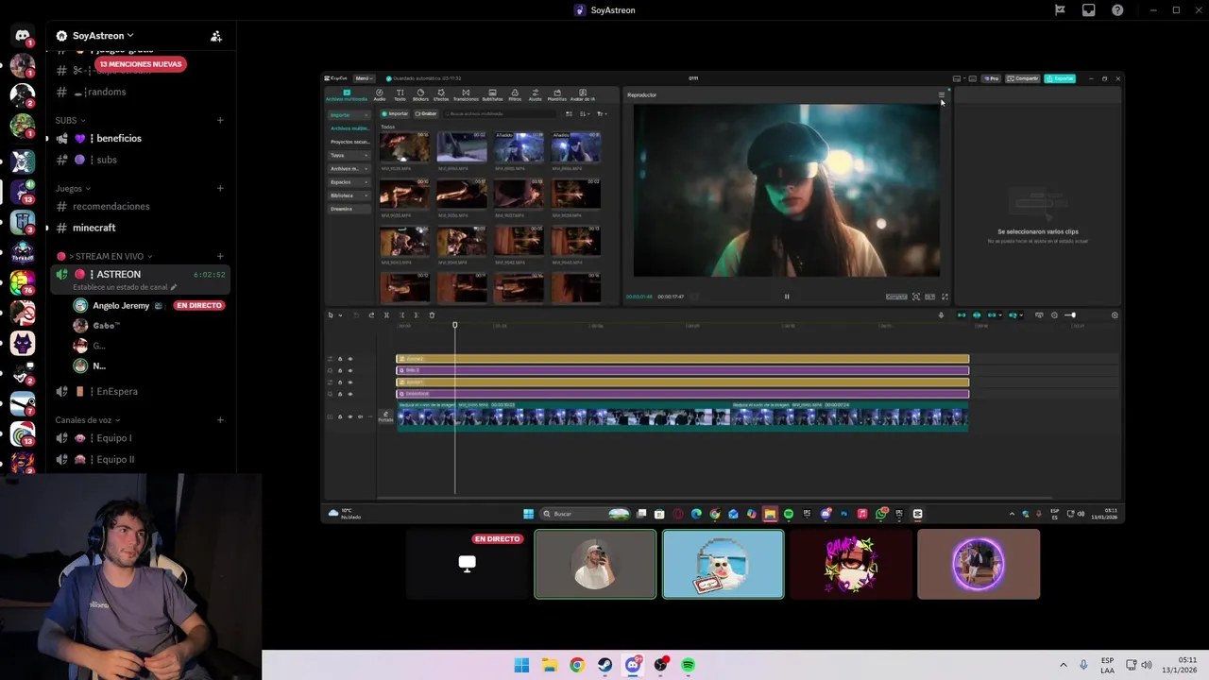Click the Grabar button in CapCut
The height and width of the screenshot is (680, 1209).
click(x=426, y=113)
